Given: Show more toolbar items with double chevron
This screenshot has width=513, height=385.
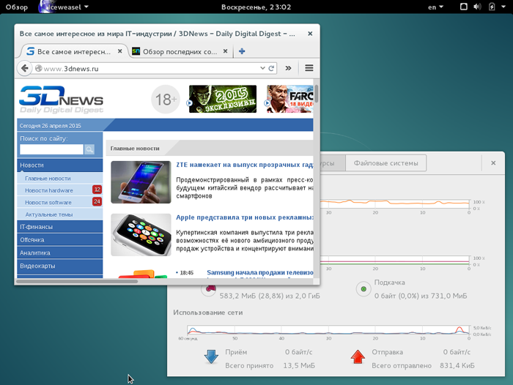Looking at the screenshot, I should [288, 68].
